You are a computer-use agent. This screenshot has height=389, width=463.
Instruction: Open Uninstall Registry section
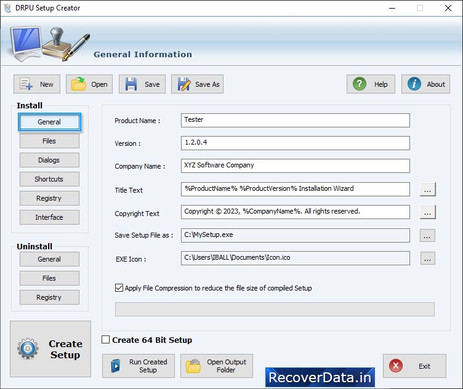coord(49,297)
